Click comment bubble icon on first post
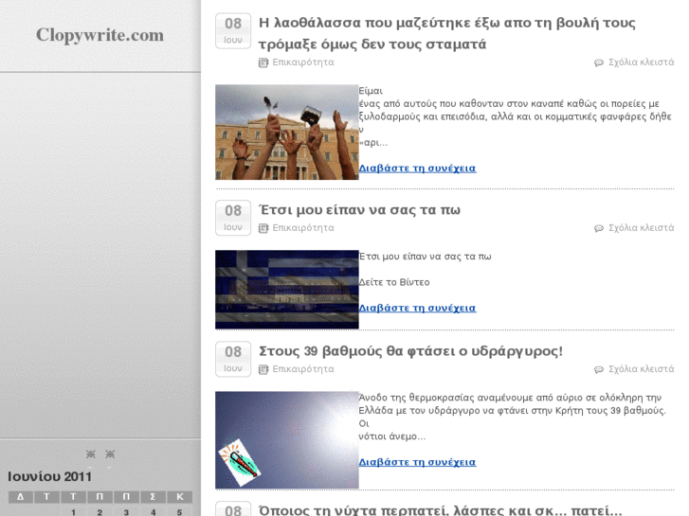The image size is (689, 516). click(x=598, y=63)
